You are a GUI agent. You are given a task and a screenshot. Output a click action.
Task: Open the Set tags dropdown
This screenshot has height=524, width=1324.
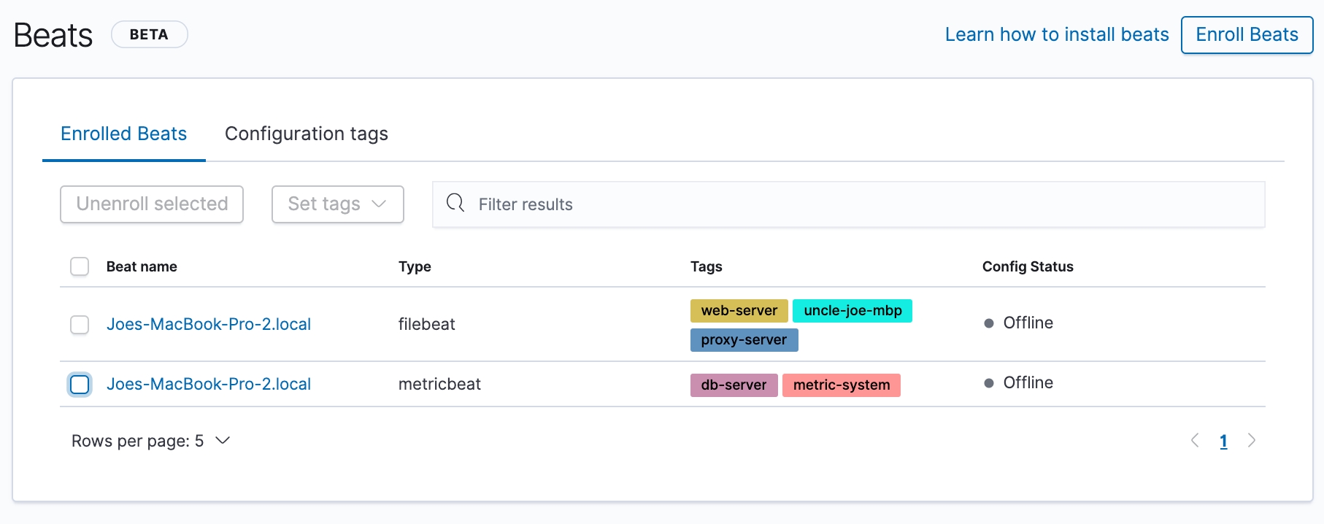click(337, 204)
